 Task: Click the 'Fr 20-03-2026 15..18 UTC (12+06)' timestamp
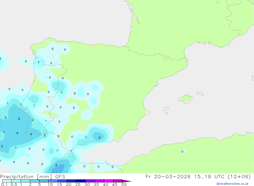198,176
